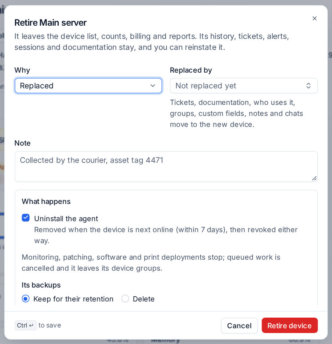Click the red Retire device button
The width and height of the screenshot is (332, 344).
290,326
